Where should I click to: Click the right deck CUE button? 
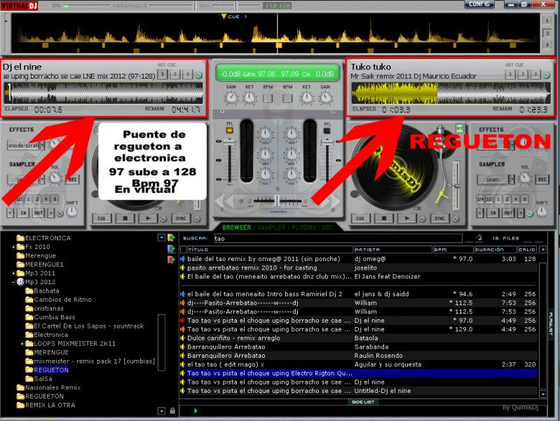pos(360,218)
